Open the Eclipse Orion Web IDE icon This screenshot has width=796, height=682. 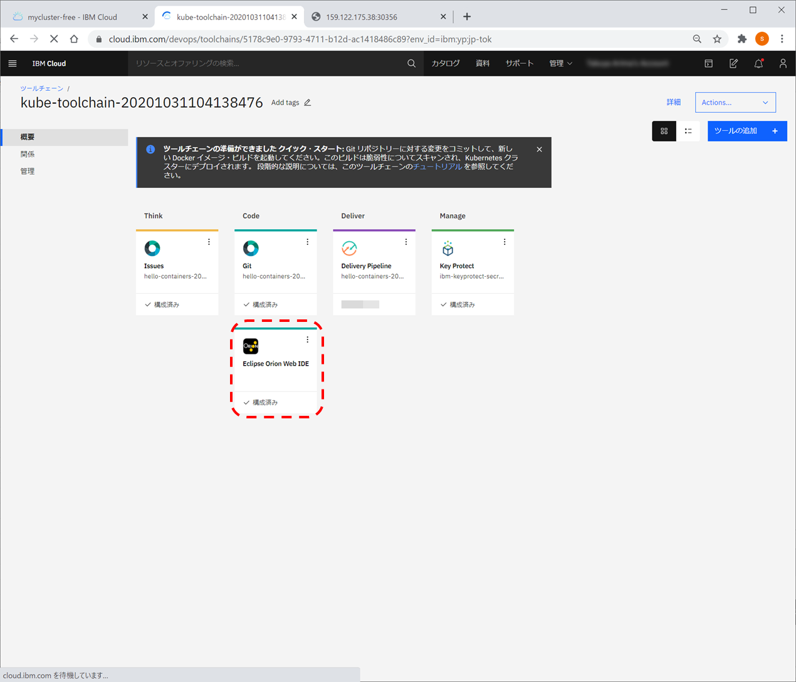(251, 346)
